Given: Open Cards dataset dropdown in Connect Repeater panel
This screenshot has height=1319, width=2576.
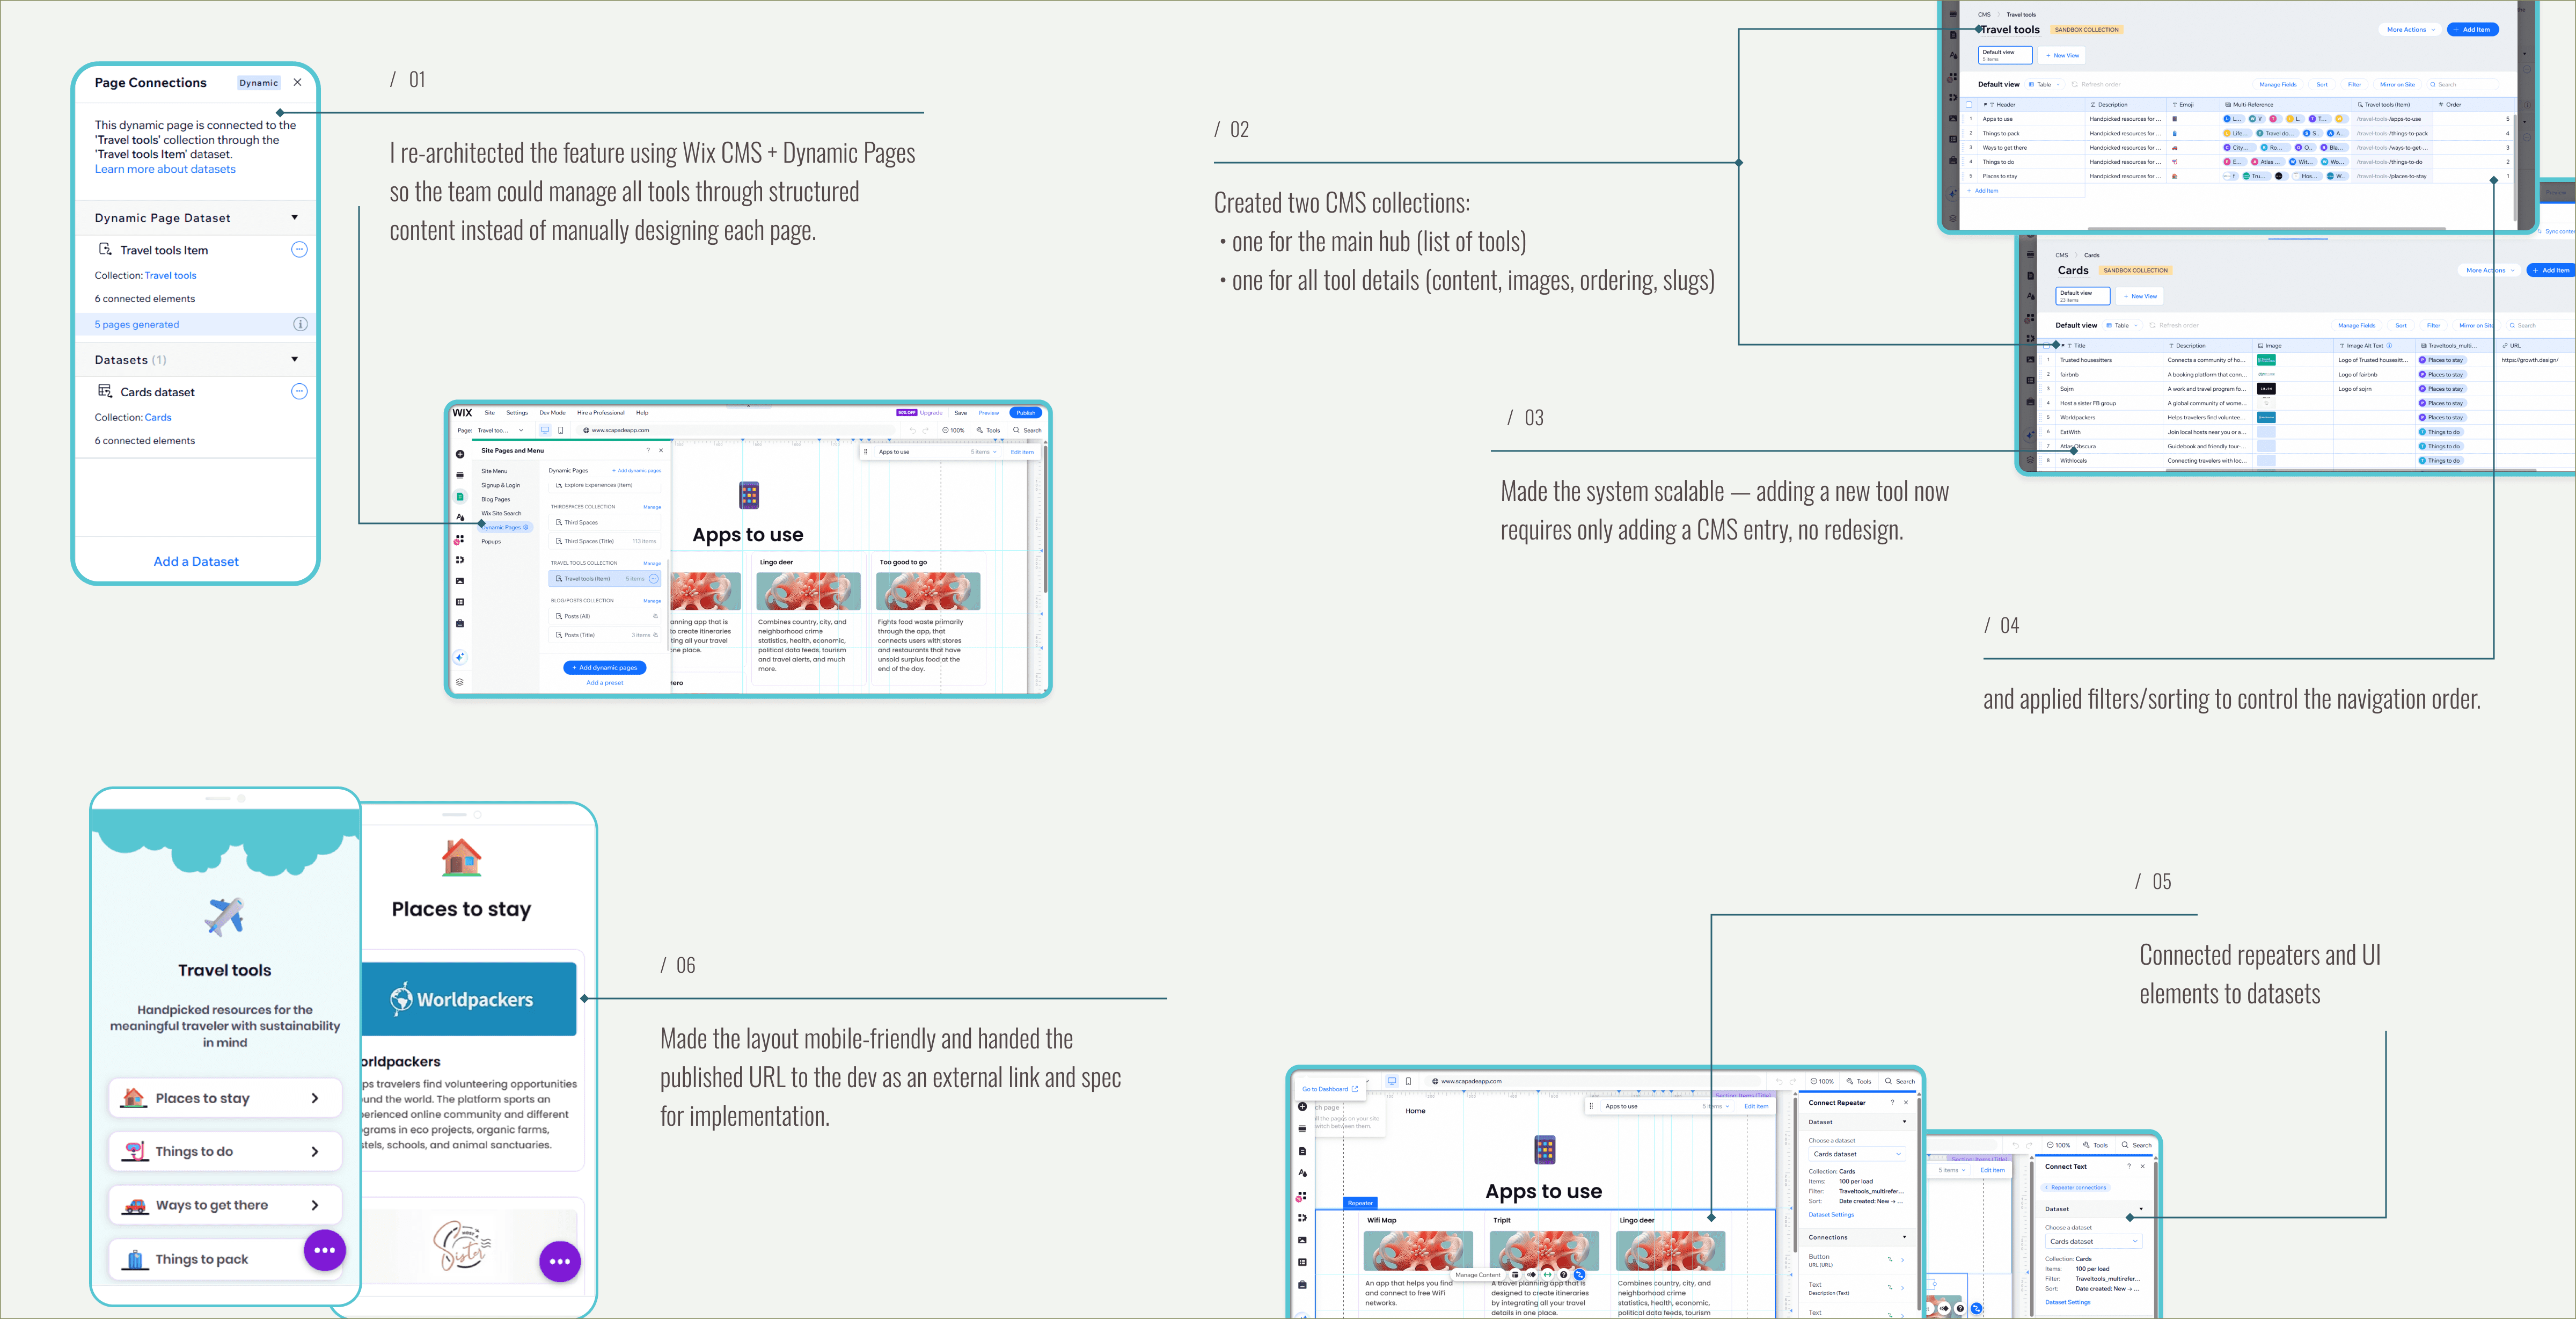Looking at the screenshot, I should tap(1856, 1154).
